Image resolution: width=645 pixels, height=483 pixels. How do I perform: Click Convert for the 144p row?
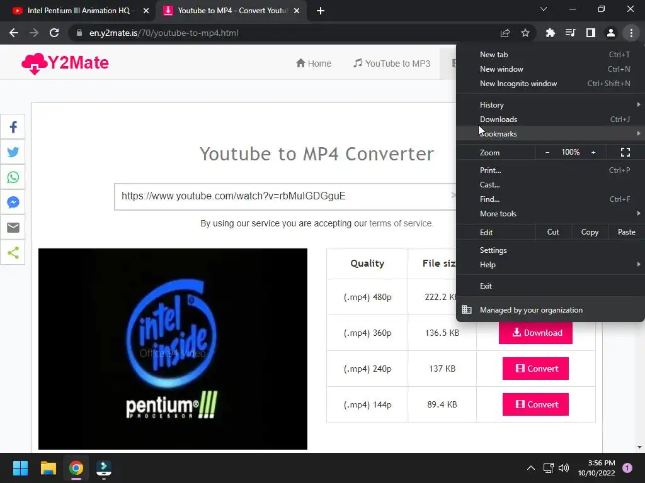(x=535, y=404)
